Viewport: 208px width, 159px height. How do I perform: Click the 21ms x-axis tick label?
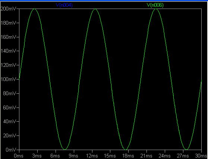(146, 156)
